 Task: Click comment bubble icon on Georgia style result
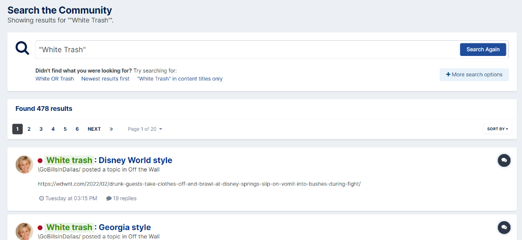(504, 227)
